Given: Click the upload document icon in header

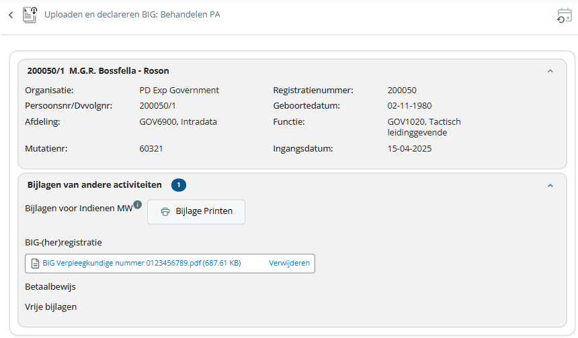Looking at the screenshot, I should pyautogui.click(x=30, y=15).
